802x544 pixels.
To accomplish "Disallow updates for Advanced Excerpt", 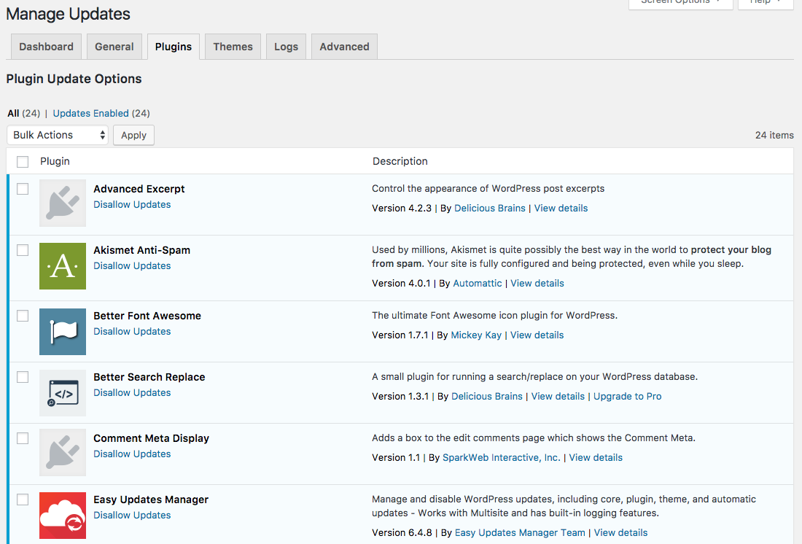I will (132, 204).
